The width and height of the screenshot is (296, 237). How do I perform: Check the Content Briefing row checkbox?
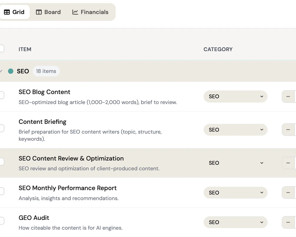coord(1,128)
